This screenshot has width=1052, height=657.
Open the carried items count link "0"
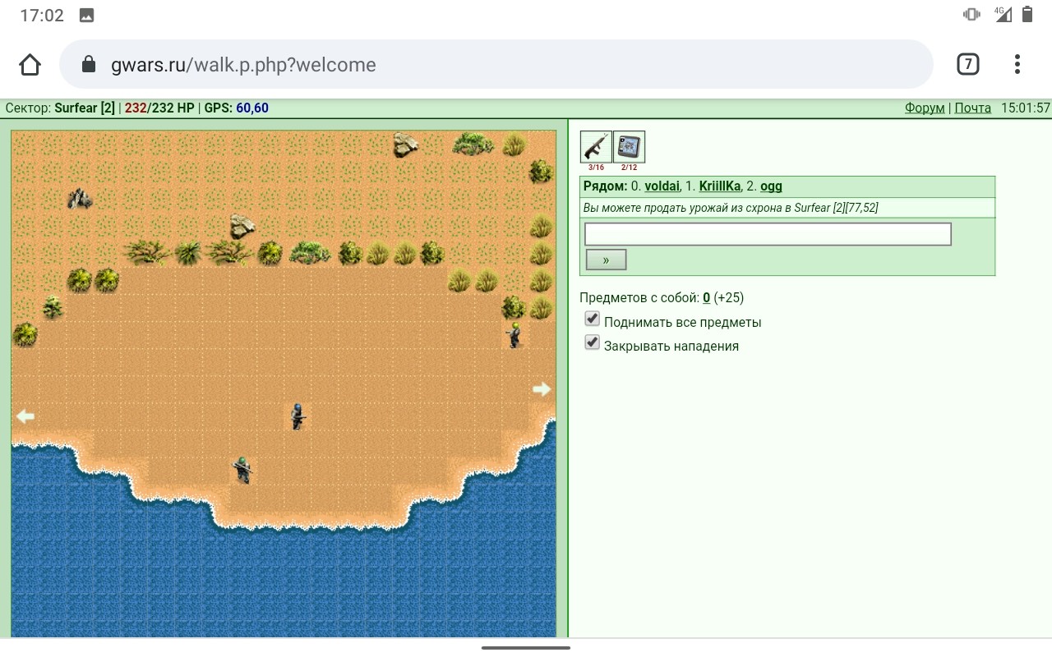point(707,298)
